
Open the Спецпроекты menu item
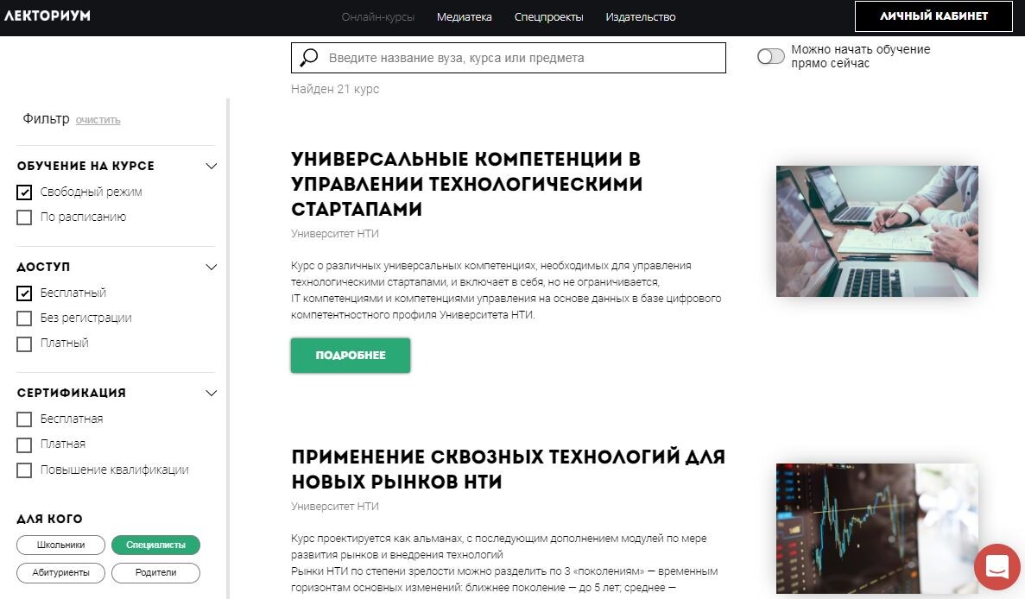548,17
